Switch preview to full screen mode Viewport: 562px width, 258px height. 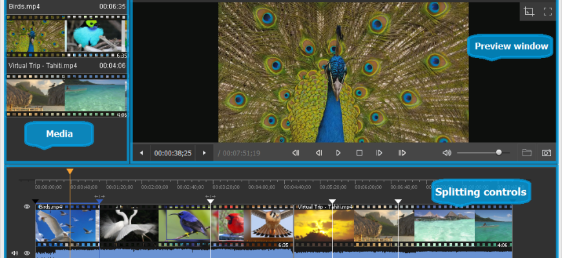click(x=547, y=12)
